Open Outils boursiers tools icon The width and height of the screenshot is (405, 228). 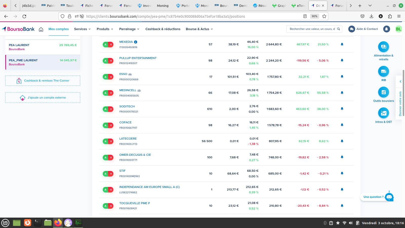tap(383, 92)
